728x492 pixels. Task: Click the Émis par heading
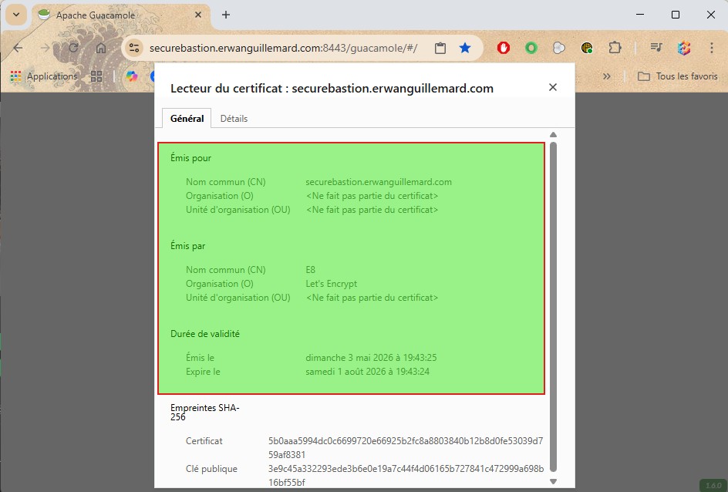187,246
